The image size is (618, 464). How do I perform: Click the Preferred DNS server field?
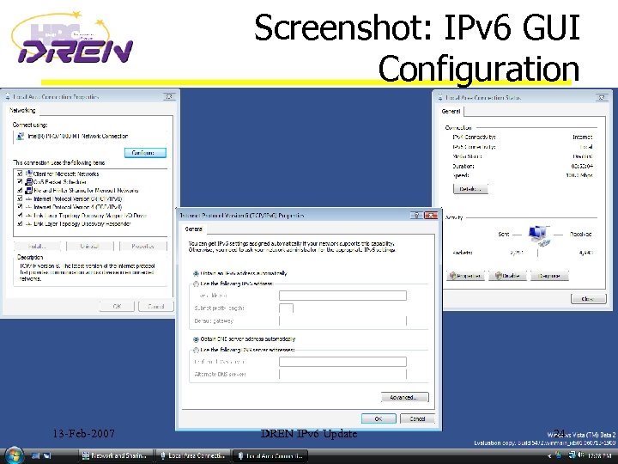342,362
